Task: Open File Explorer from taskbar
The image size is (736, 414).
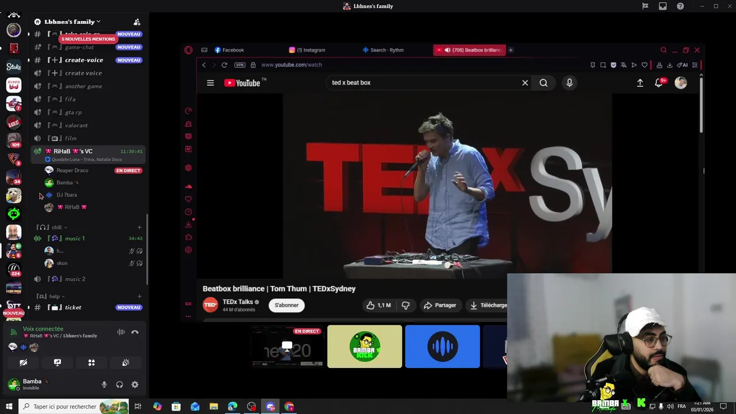Action: pyautogui.click(x=214, y=407)
